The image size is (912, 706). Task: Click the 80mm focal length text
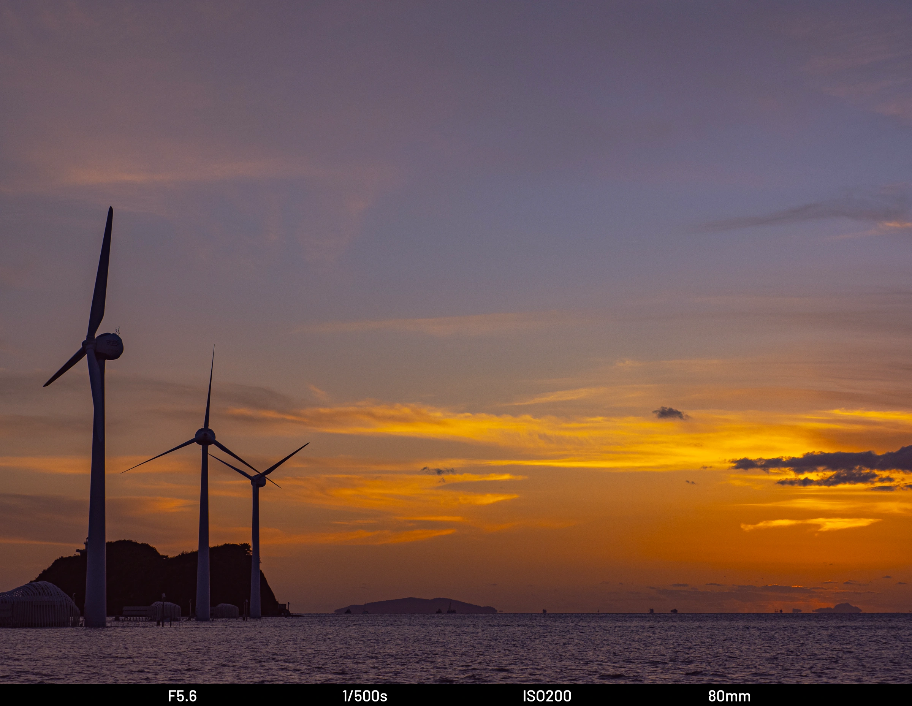[x=729, y=696]
